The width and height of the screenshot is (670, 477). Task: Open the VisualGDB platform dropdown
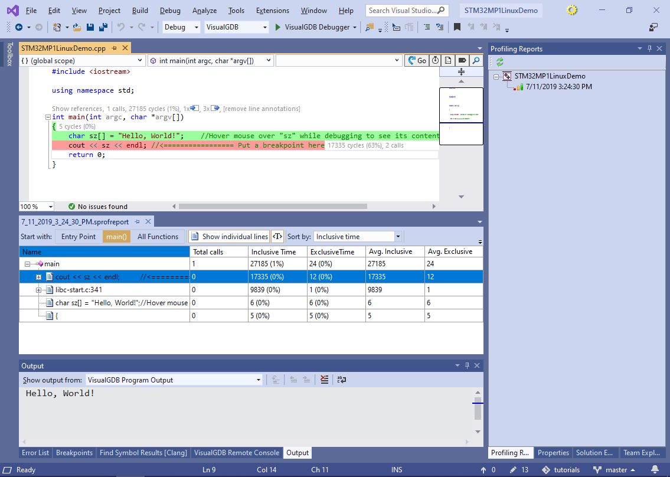[x=265, y=27]
